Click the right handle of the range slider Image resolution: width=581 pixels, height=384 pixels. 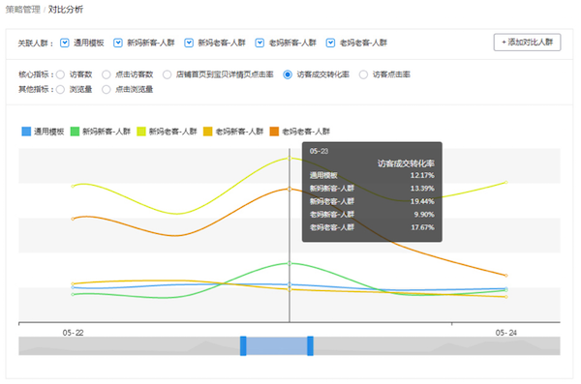[310, 346]
